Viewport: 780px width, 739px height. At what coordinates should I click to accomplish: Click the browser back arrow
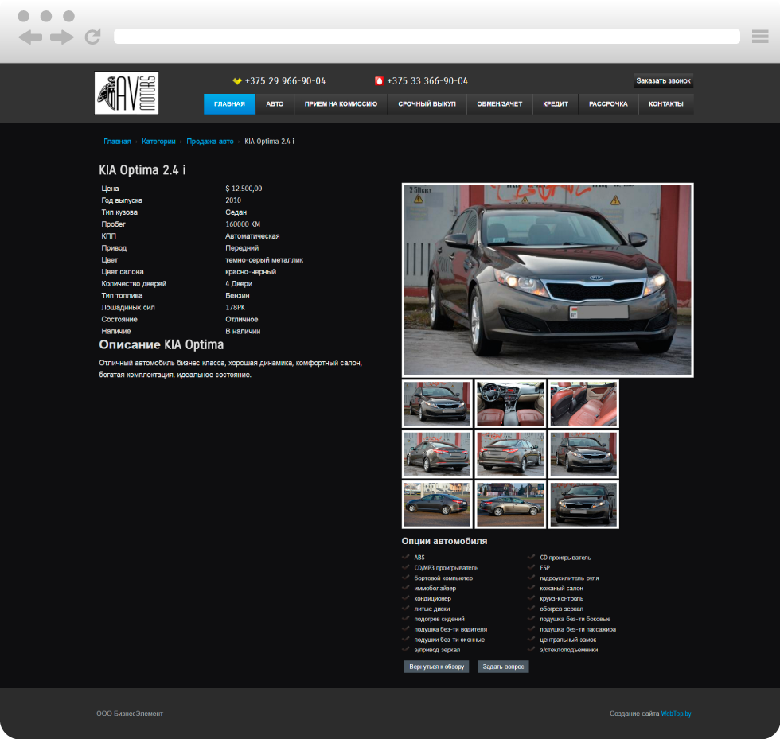30,37
